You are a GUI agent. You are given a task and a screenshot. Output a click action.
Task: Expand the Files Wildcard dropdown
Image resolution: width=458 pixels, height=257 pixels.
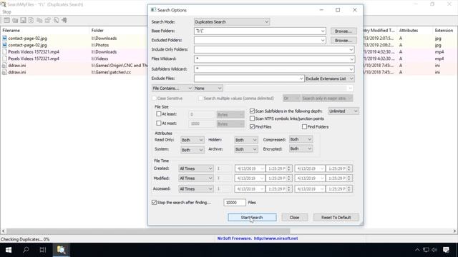[x=351, y=59]
